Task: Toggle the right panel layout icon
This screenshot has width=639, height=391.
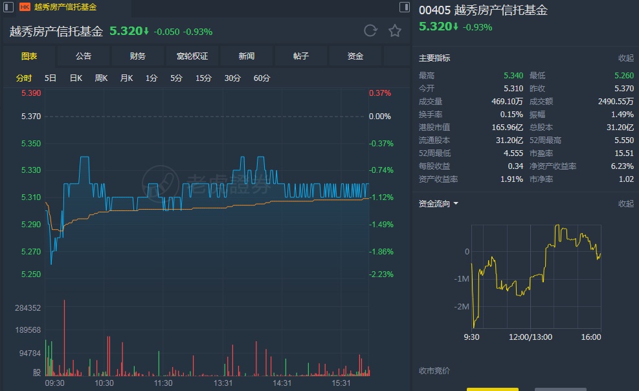Action: click(404, 7)
